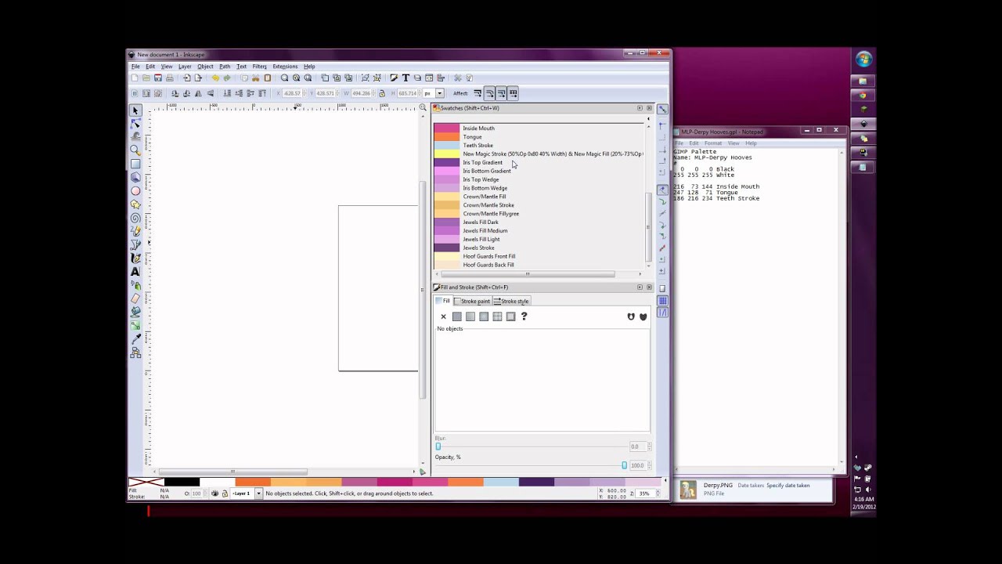Click the Print document toolbar icon
Screen dimensions: 1002x564
click(169, 78)
